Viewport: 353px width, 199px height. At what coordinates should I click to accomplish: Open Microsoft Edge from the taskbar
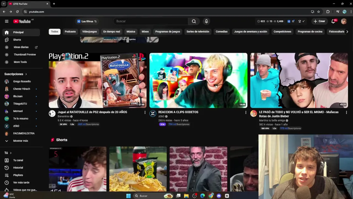[203, 196]
